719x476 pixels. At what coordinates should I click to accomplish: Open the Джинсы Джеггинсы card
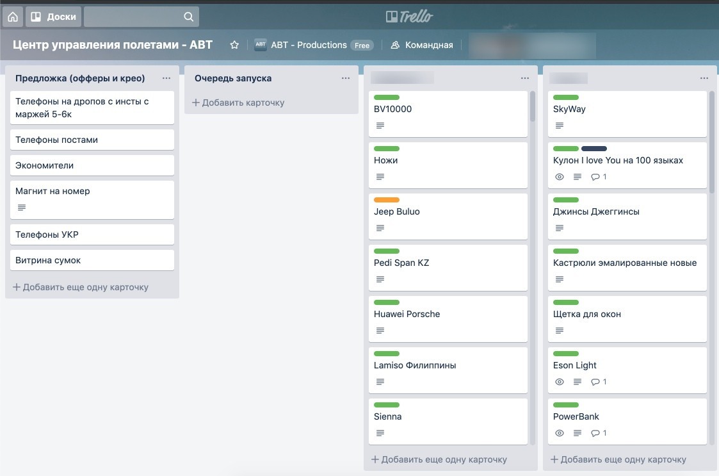pos(627,217)
